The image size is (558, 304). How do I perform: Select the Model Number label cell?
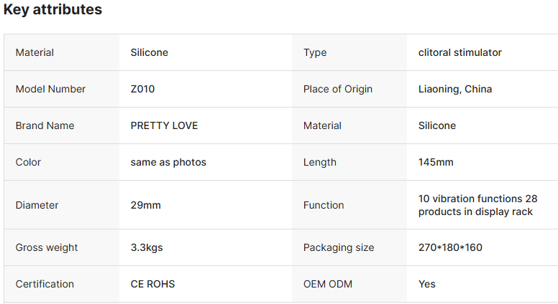[x=62, y=89]
